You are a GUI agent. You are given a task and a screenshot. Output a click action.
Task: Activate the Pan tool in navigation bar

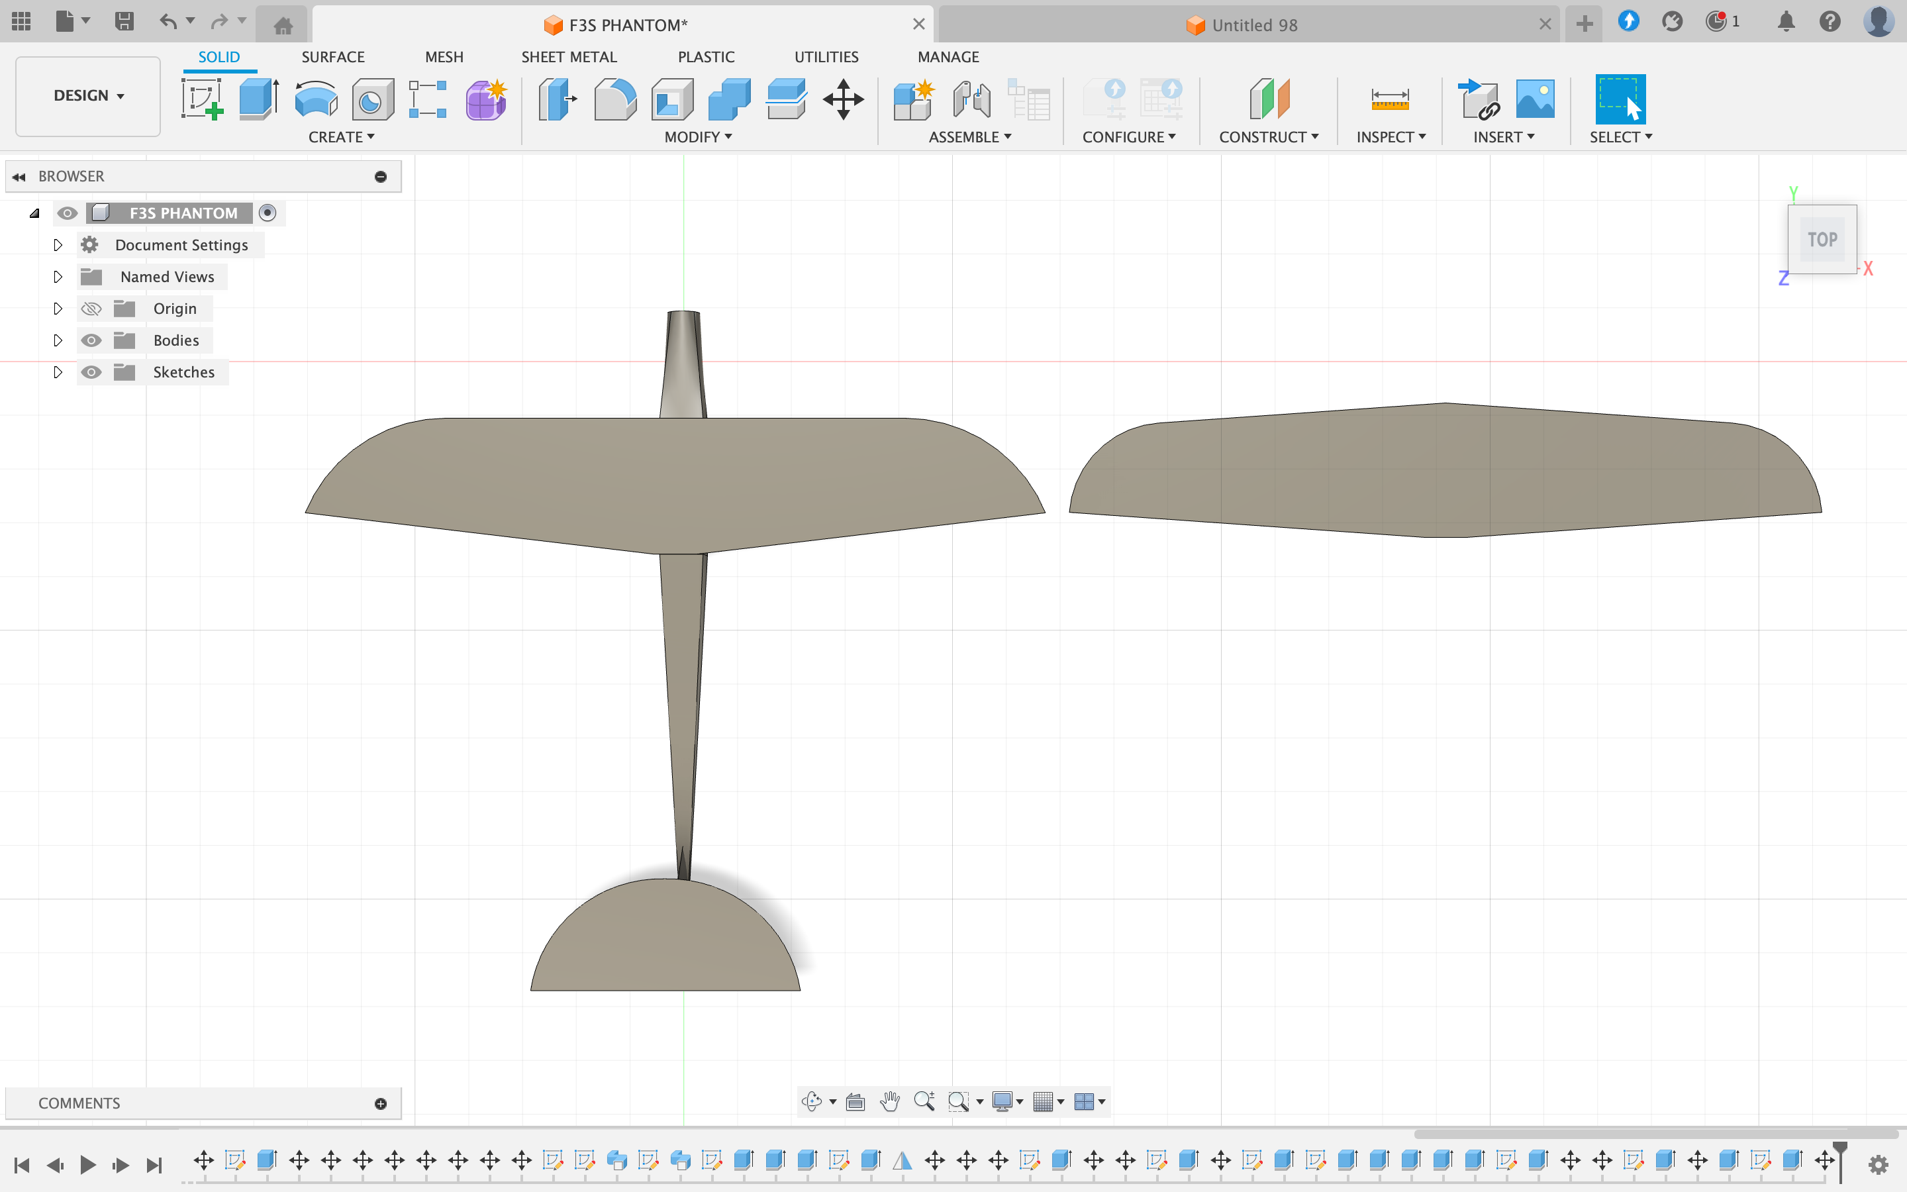pyautogui.click(x=890, y=1101)
